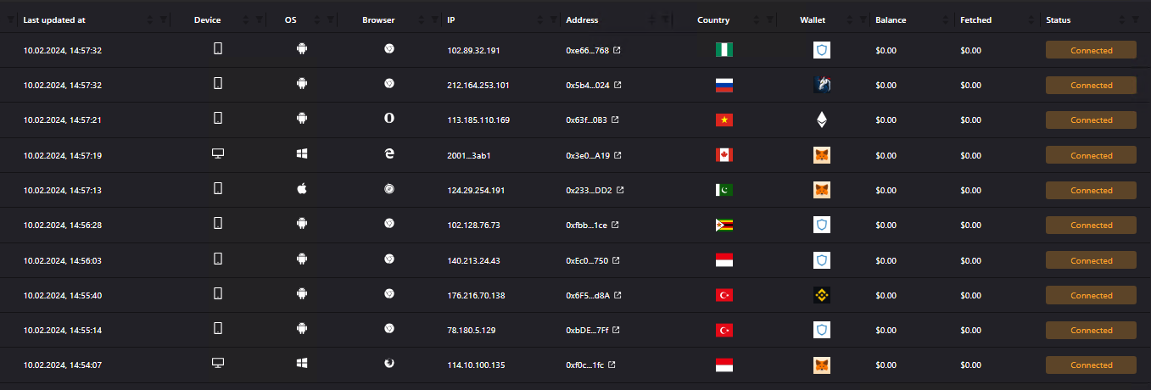Open external link for address 0xe66...768
The image size is (1151, 390).
(617, 51)
